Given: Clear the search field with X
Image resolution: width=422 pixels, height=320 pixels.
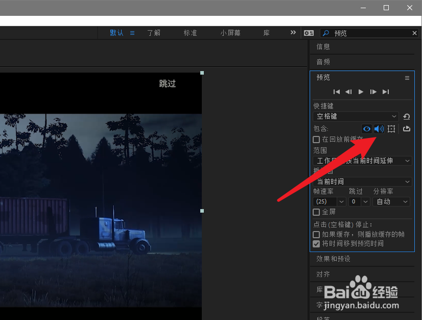Looking at the screenshot, I should [x=414, y=33].
